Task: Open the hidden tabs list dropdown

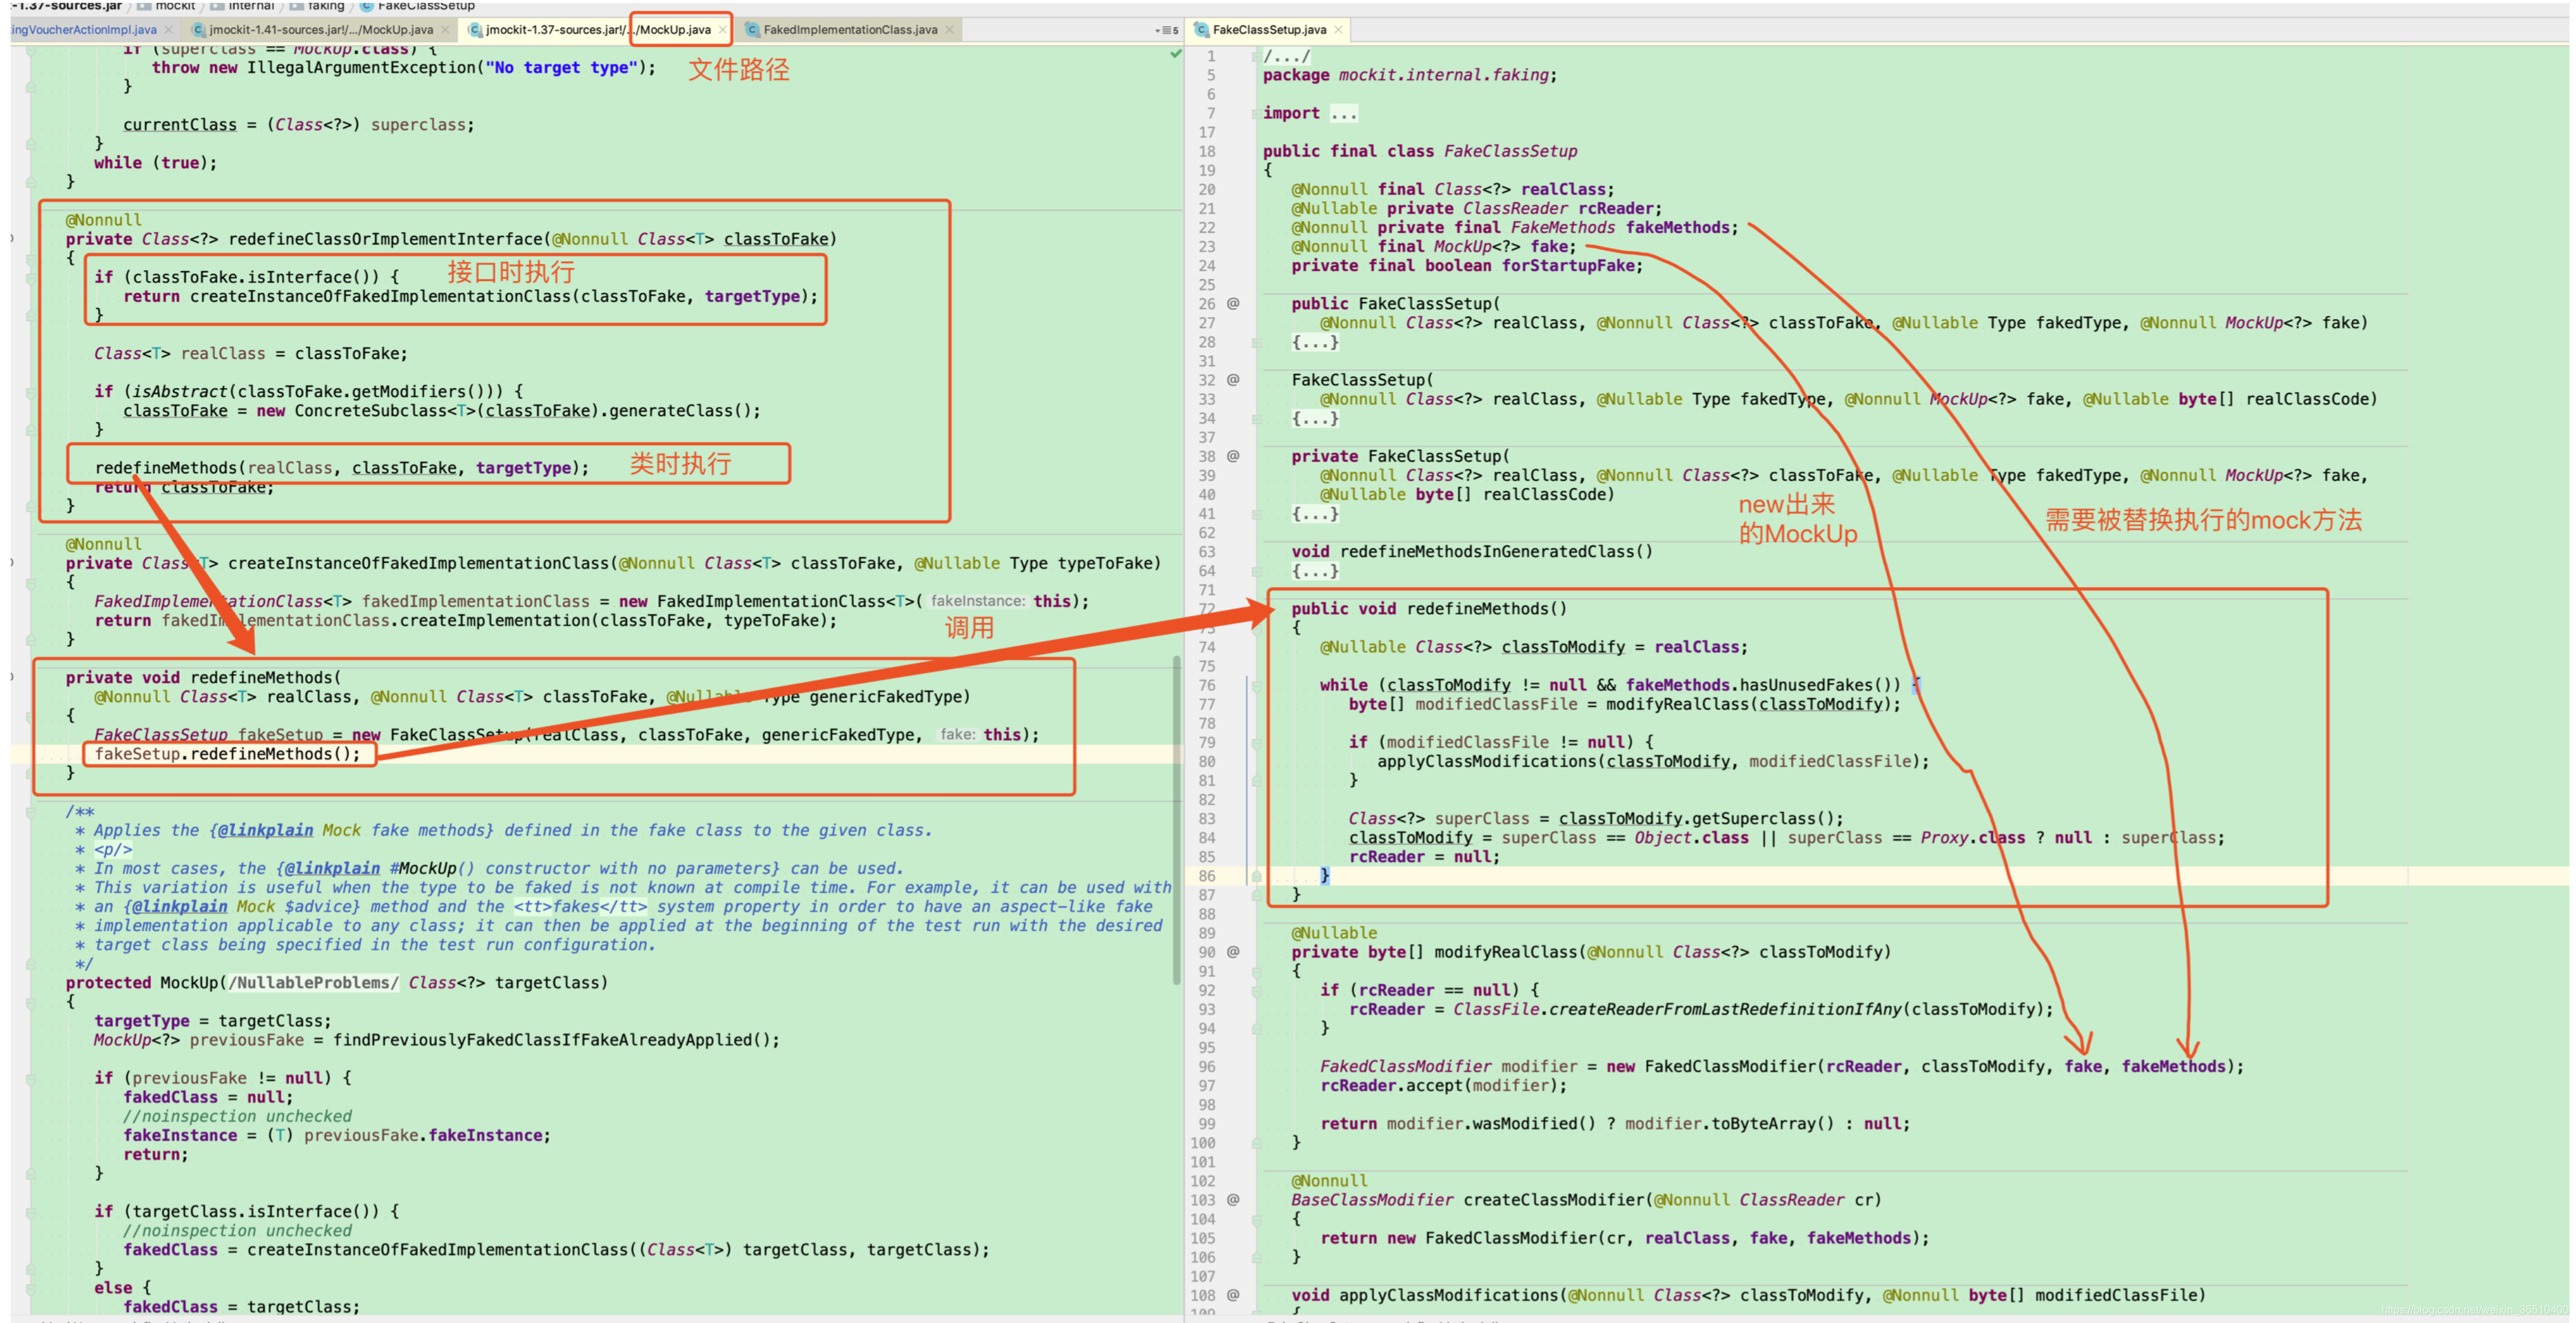Action: [x=1167, y=30]
